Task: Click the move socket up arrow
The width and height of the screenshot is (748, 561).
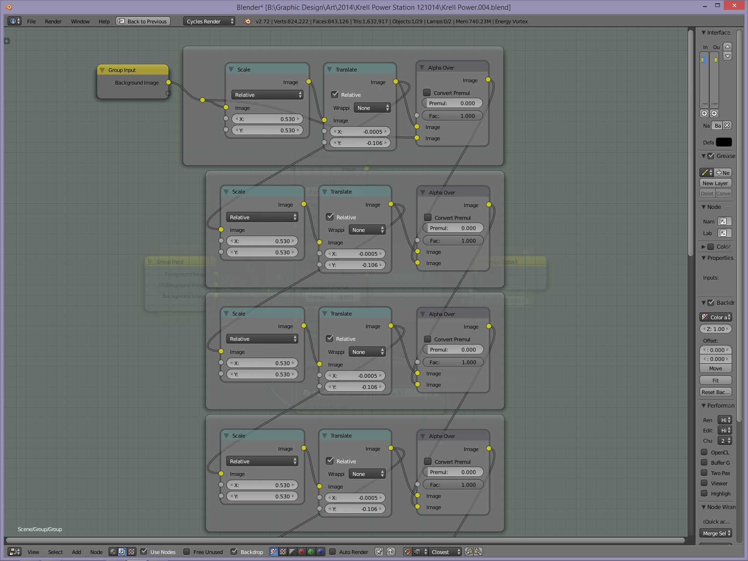Action: pyautogui.click(x=727, y=46)
